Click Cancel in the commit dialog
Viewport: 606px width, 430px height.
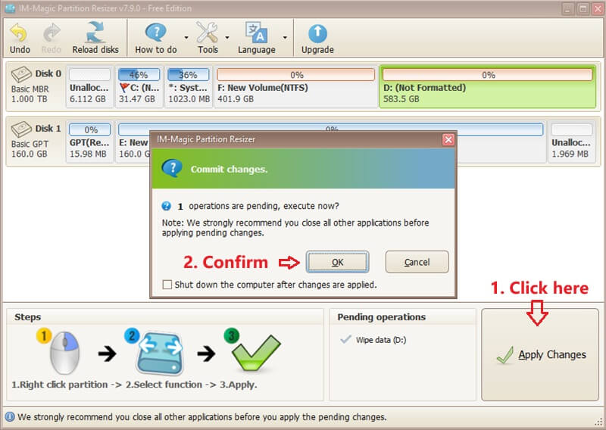pos(417,263)
